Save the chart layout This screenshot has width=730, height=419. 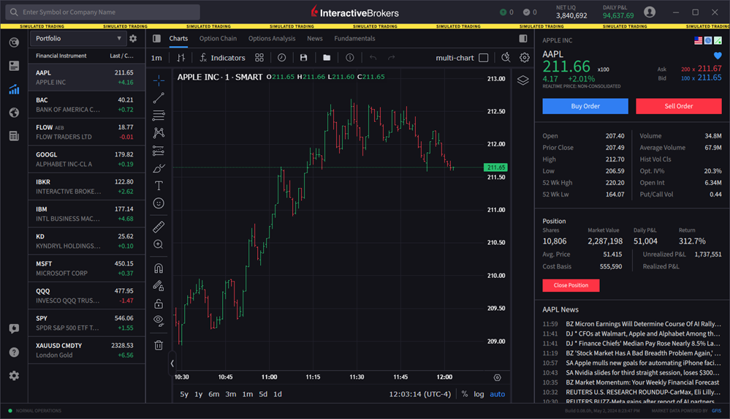(303, 58)
